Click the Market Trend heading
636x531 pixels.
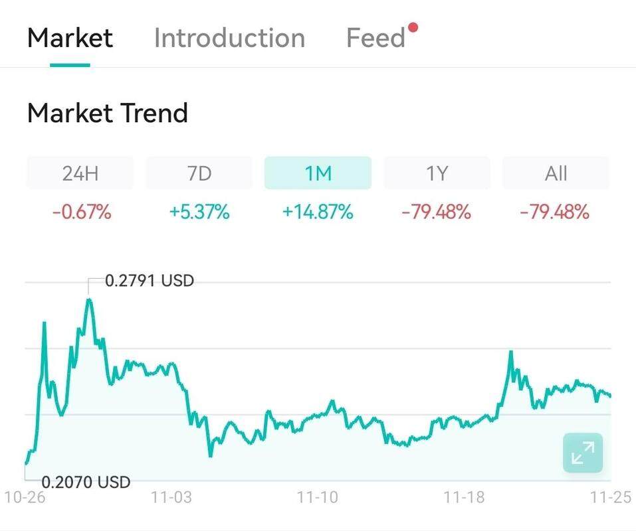(108, 114)
